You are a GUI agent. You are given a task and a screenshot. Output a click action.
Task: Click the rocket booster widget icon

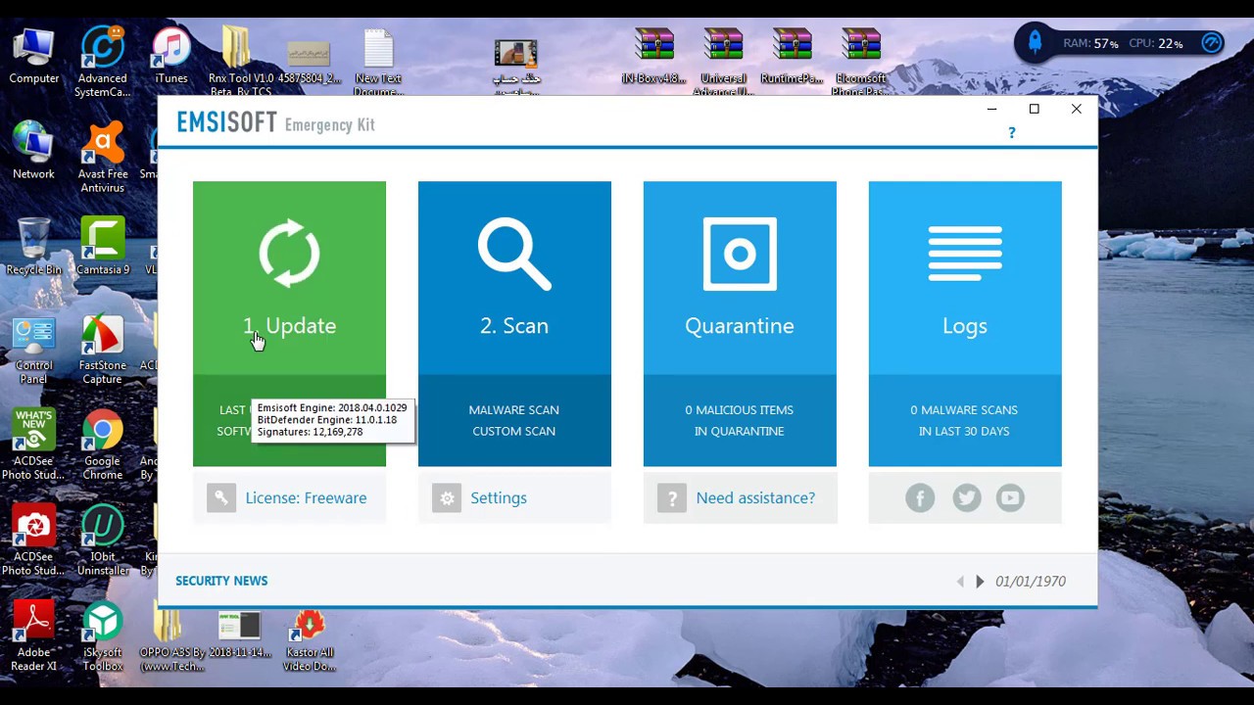1035,42
